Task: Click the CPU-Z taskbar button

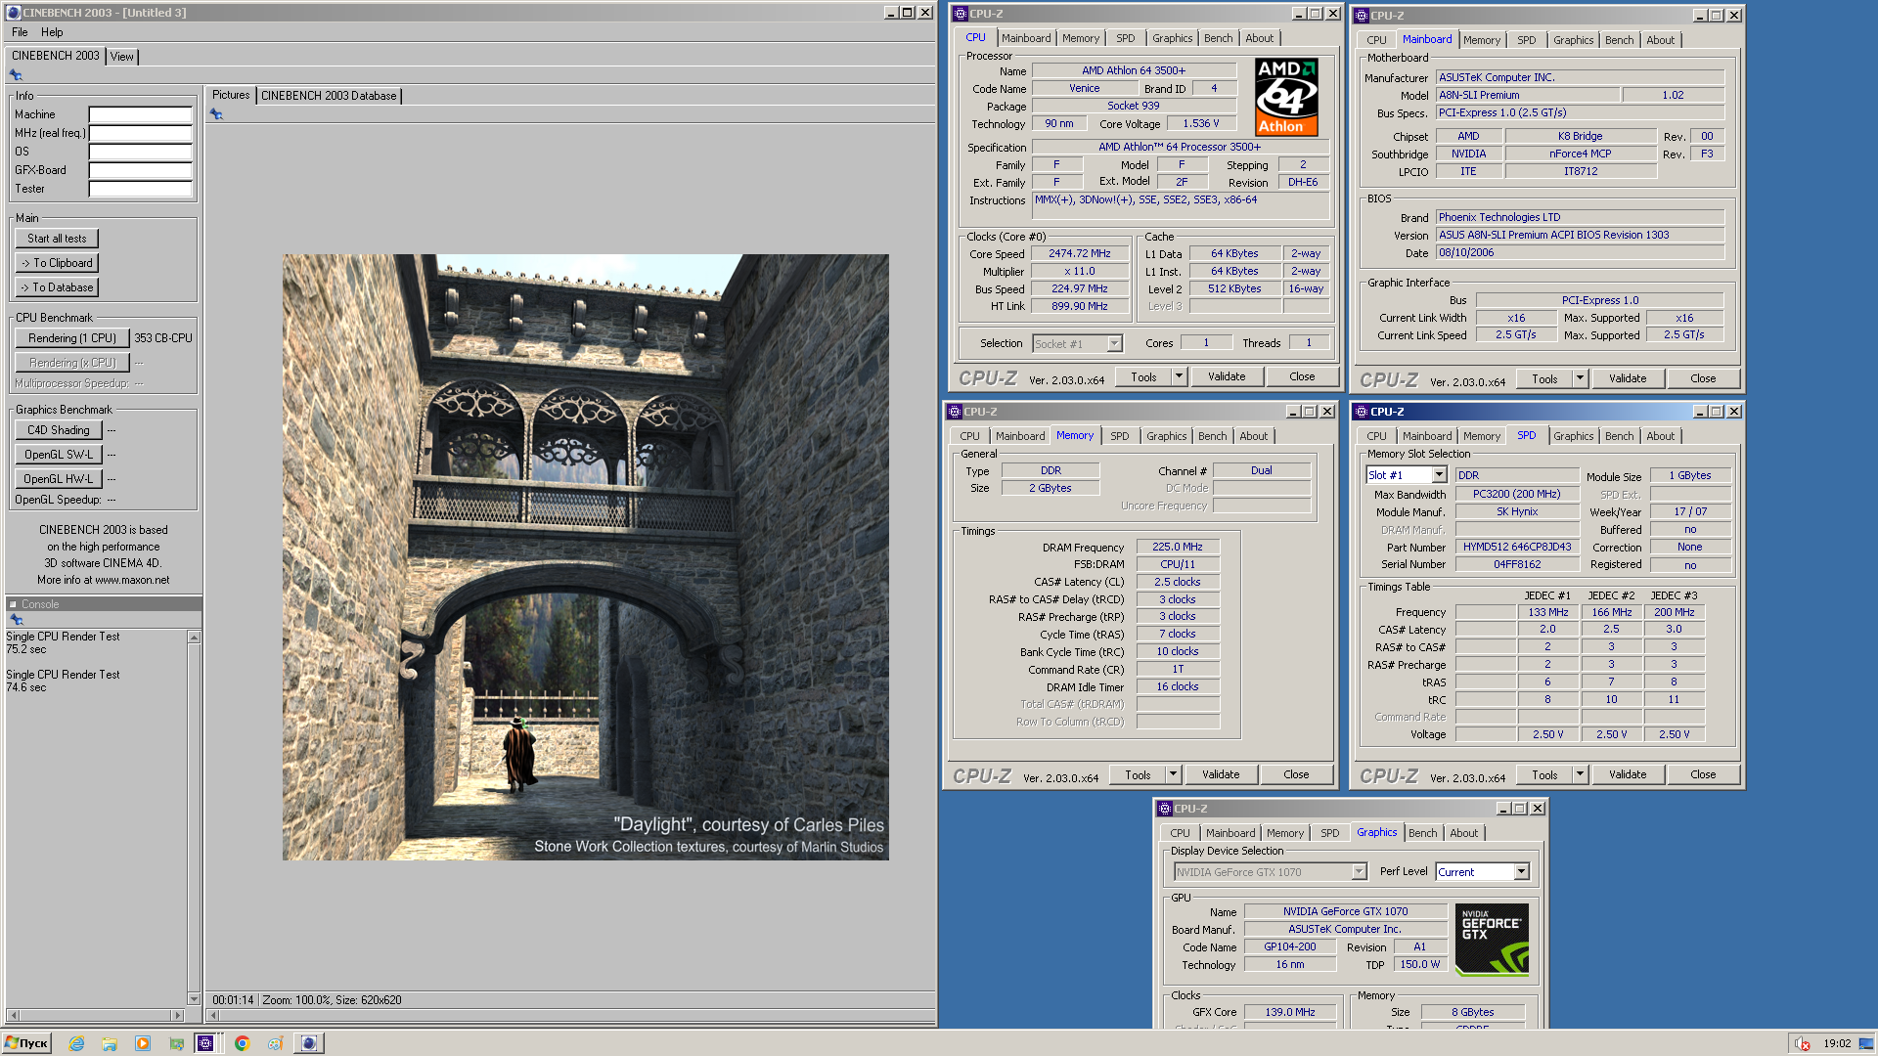Action: tap(205, 1043)
